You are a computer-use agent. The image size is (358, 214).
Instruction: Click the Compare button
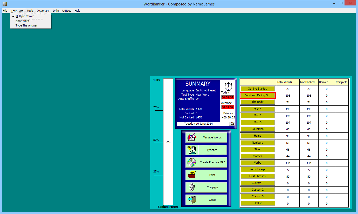(212, 187)
